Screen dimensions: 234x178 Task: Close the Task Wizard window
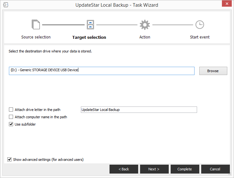226,4
